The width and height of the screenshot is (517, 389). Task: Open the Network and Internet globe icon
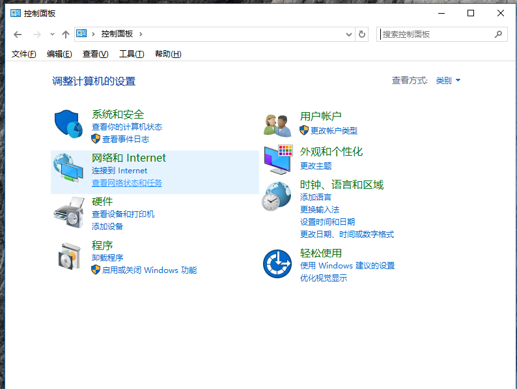coord(68,167)
